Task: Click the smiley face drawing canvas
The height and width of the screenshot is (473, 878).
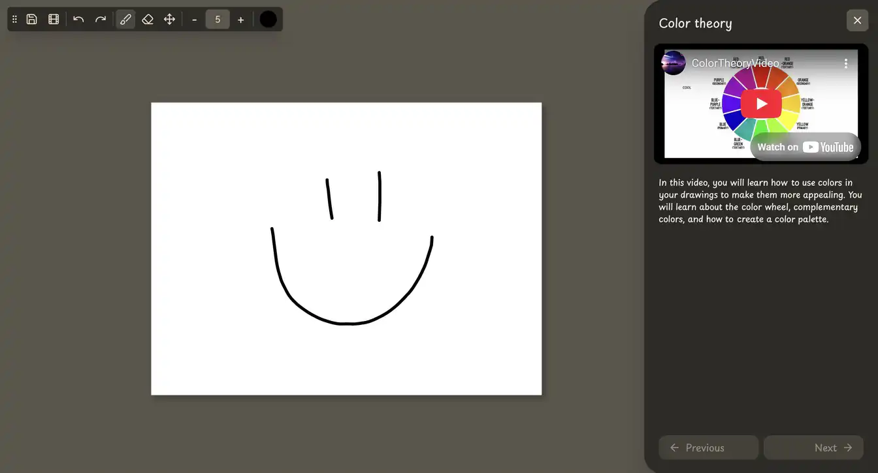Action: [x=346, y=248]
